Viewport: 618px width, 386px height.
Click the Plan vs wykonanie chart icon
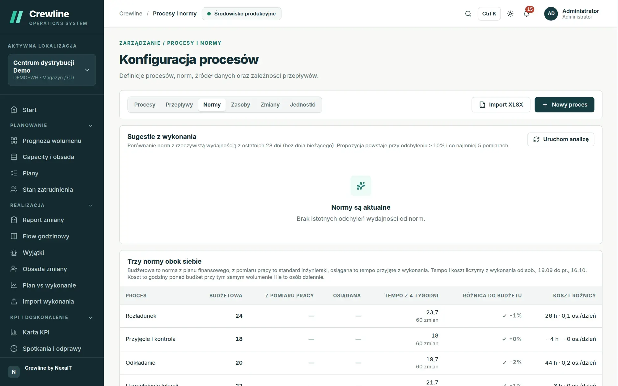point(14,285)
